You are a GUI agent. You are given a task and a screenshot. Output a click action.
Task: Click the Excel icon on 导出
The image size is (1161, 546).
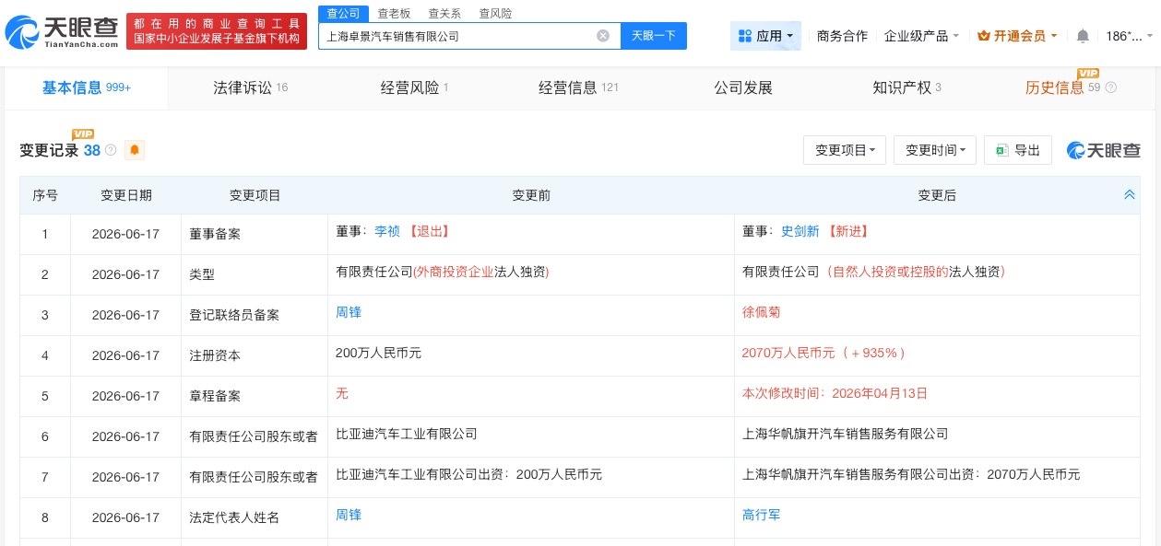(x=1002, y=150)
